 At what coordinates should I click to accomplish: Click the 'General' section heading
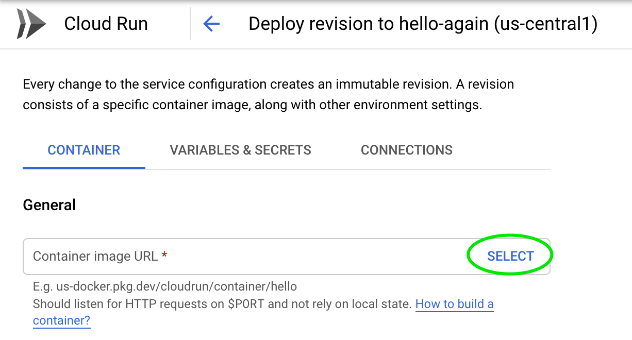click(x=49, y=205)
